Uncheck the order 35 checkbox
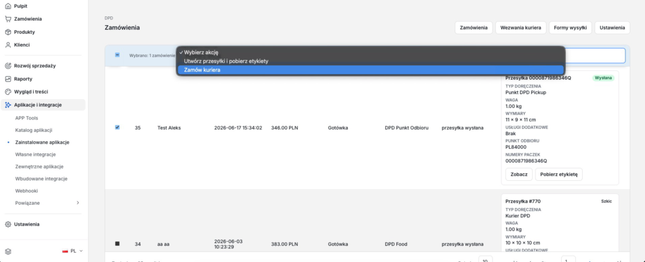The image size is (645, 262). click(117, 128)
